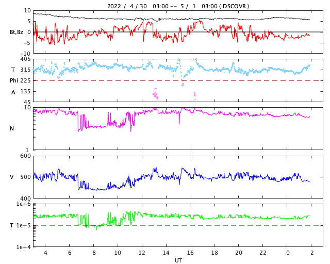Click the '405' Phi axis value
The image size is (330, 264).
click(x=25, y=59)
